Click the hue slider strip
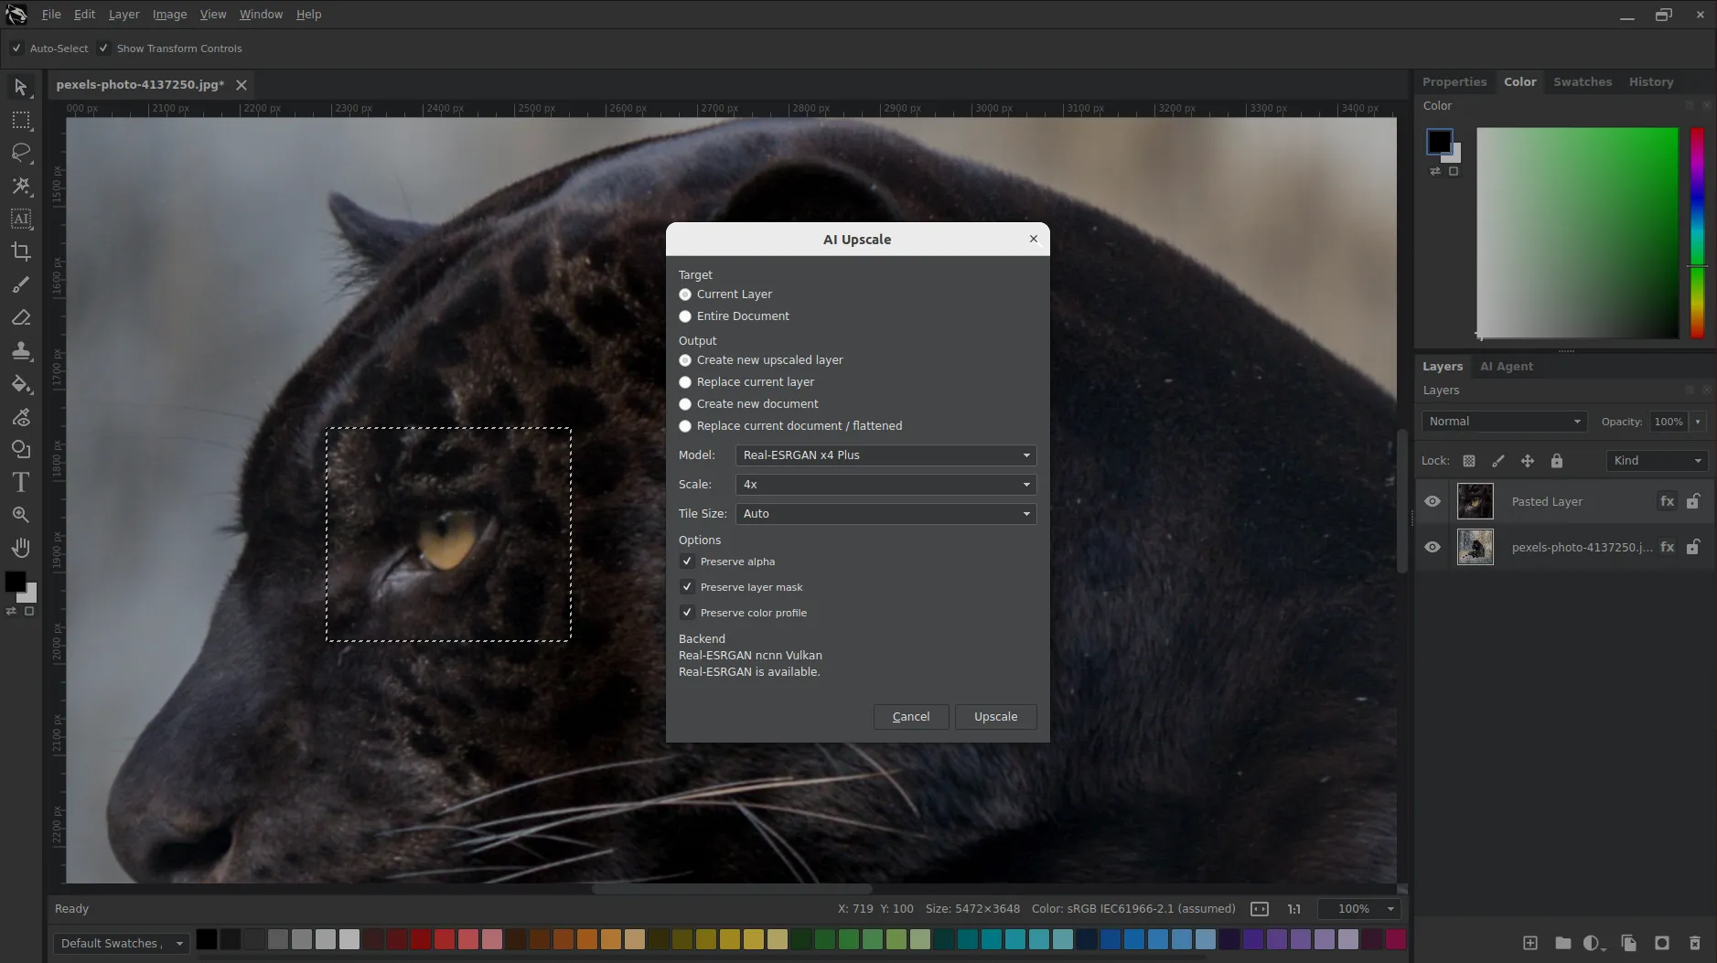Viewport: 1717px width, 963px height. pos(1697,233)
